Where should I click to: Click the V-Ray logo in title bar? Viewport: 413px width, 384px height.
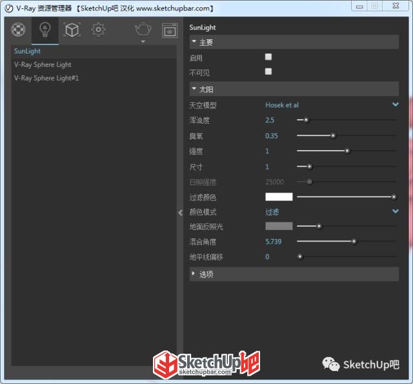[x=8, y=8]
